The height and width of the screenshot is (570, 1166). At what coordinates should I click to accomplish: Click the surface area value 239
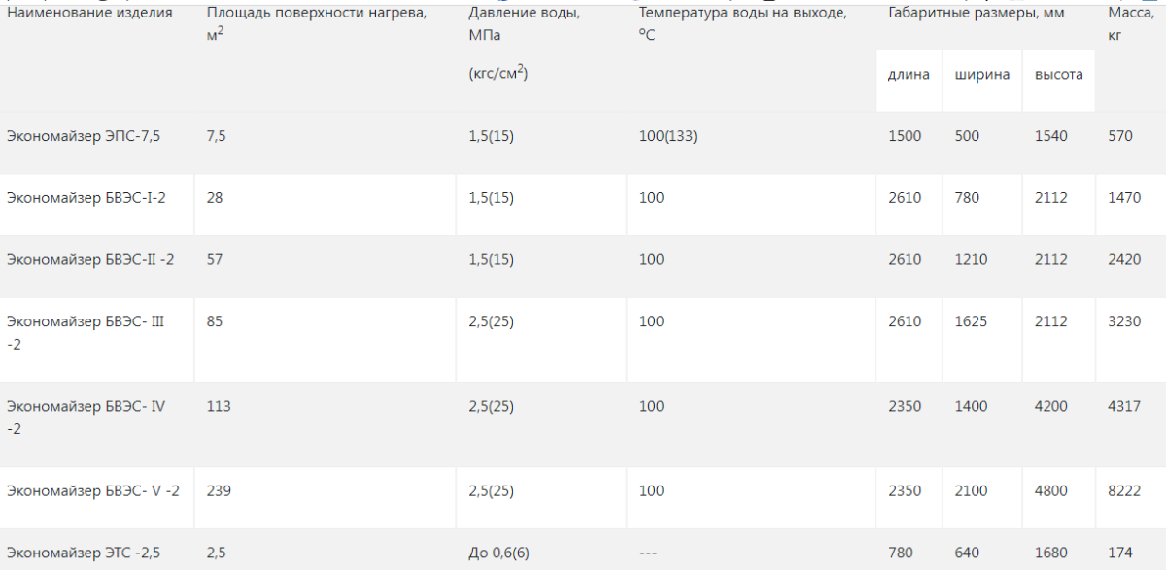[219, 491]
